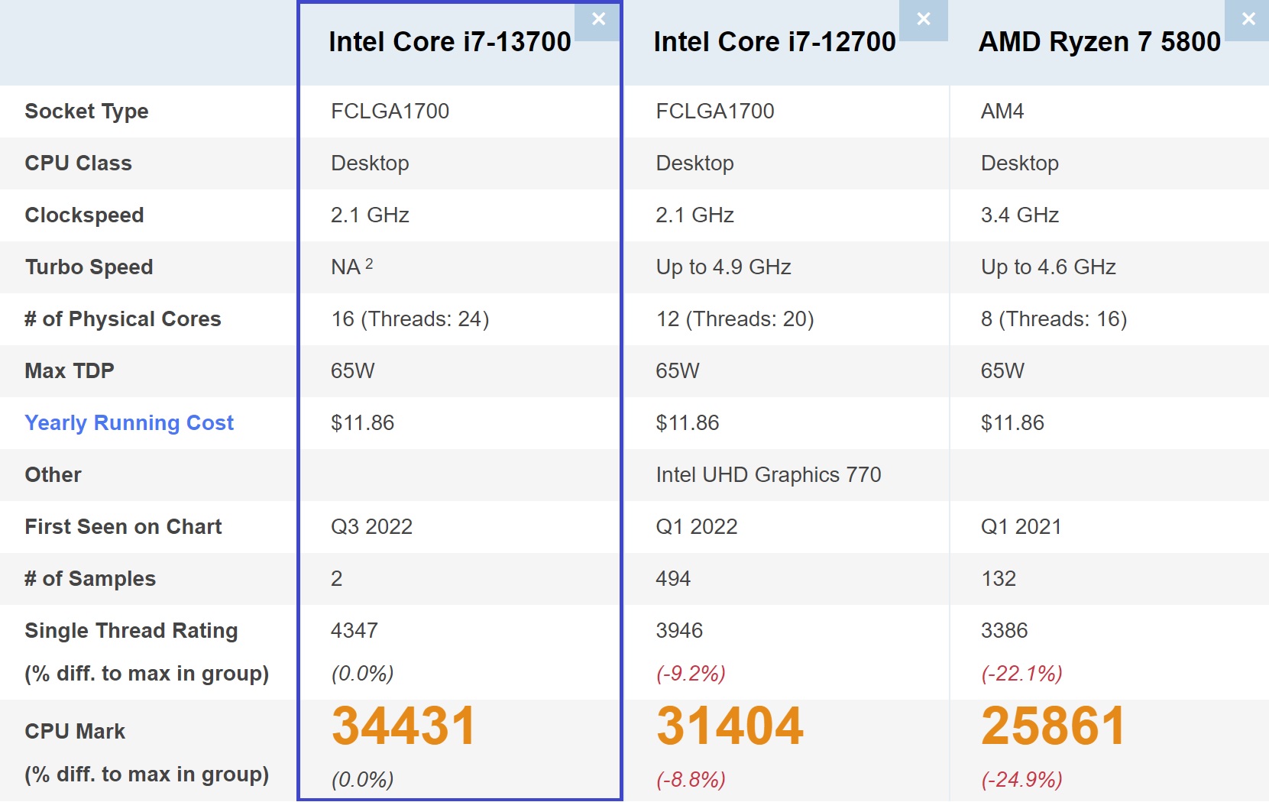
Task: Click the red -24.9% difference value
Action: pyautogui.click(x=1021, y=780)
